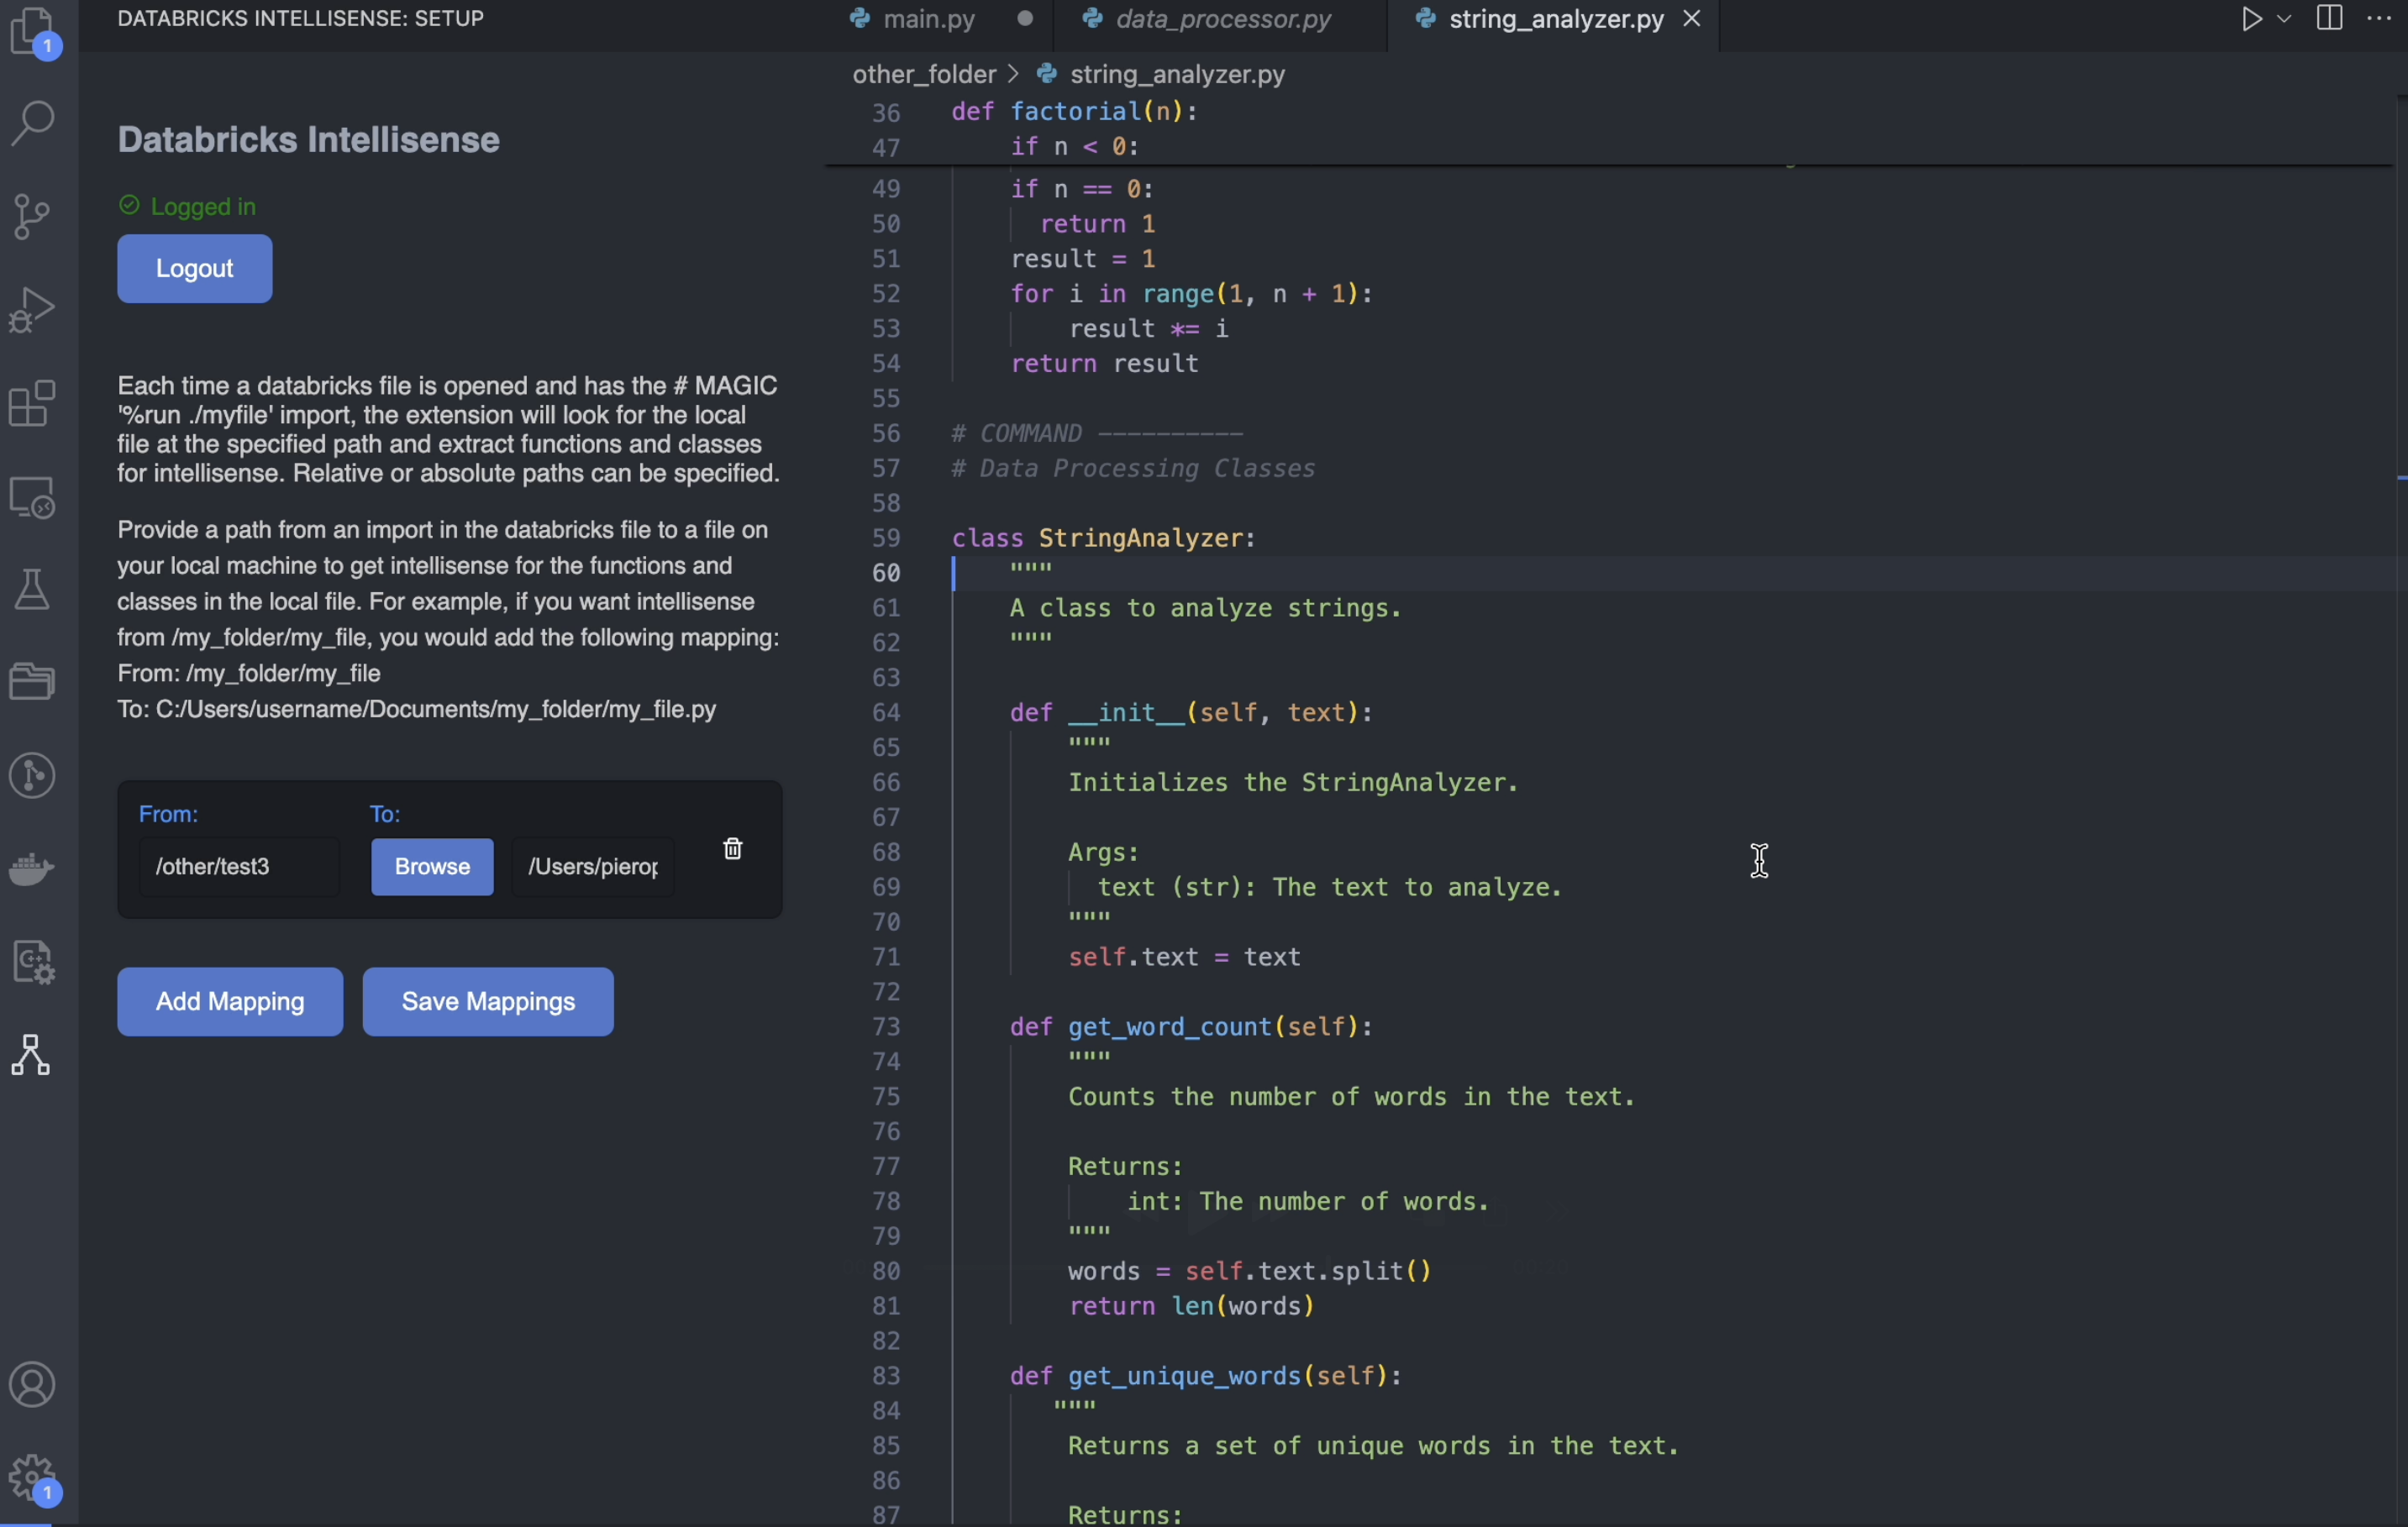Click the def get_unique_words(self): line

click(1206, 1376)
